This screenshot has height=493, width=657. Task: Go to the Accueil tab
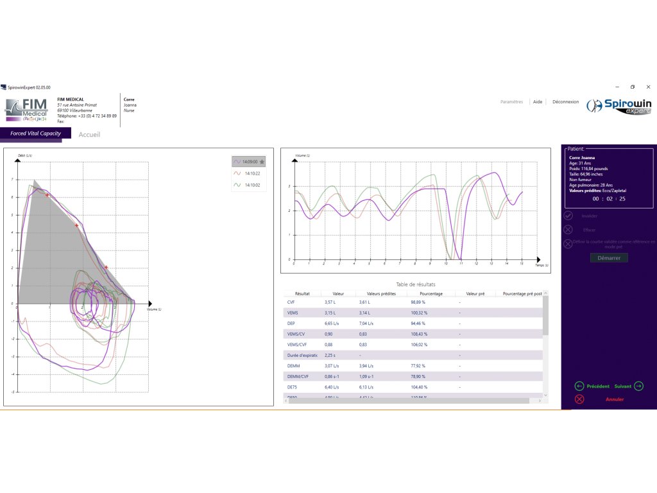89,135
